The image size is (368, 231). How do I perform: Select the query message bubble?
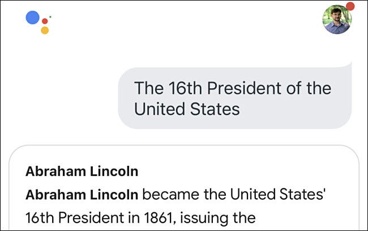[x=234, y=97]
